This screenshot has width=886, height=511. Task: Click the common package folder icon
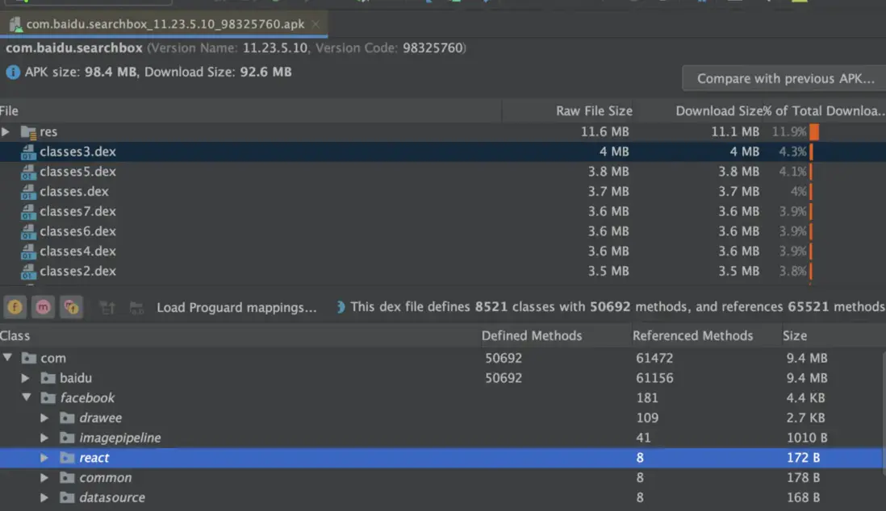coord(67,478)
